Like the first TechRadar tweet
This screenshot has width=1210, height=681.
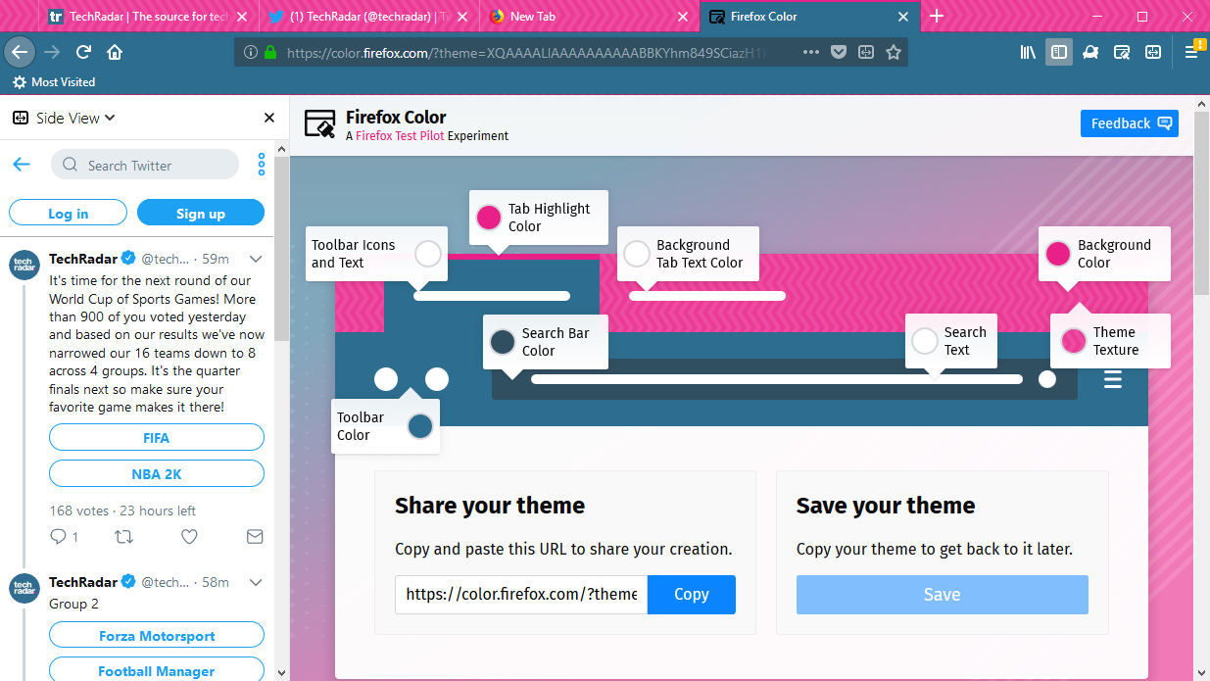pyautogui.click(x=189, y=536)
